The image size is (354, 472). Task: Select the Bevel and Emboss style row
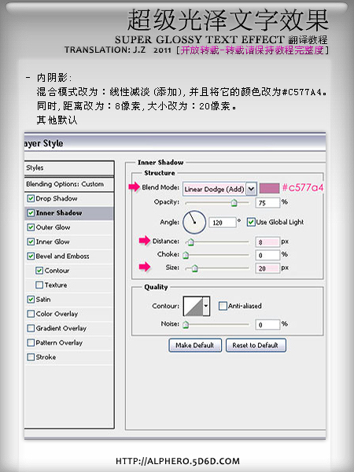(69, 256)
